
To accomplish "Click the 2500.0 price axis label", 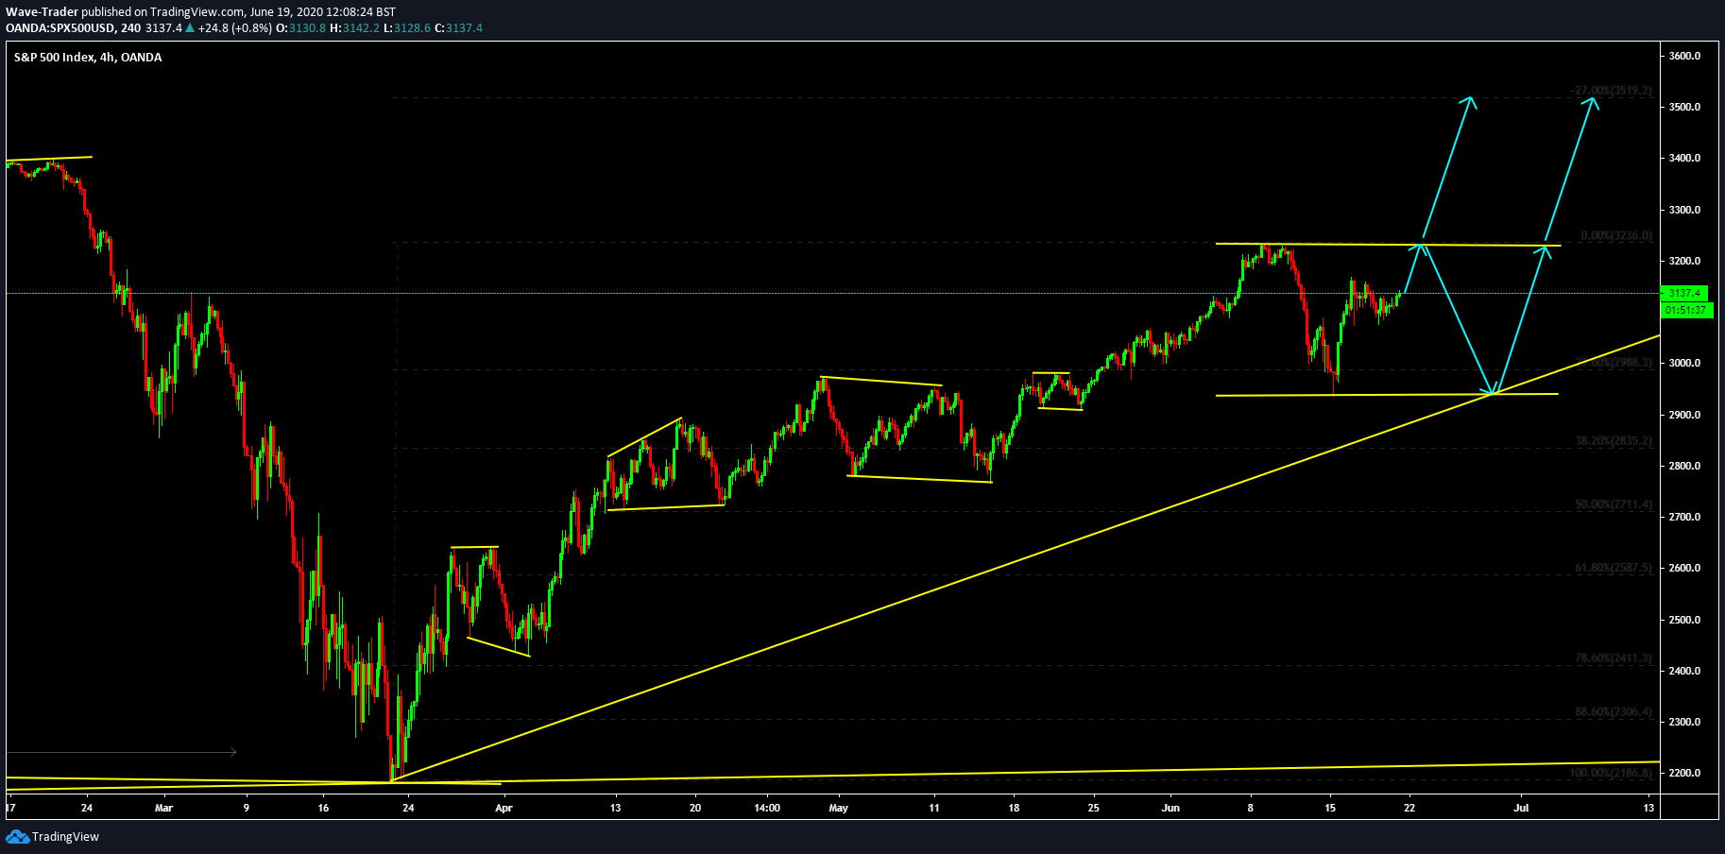I will pyautogui.click(x=1684, y=620).
